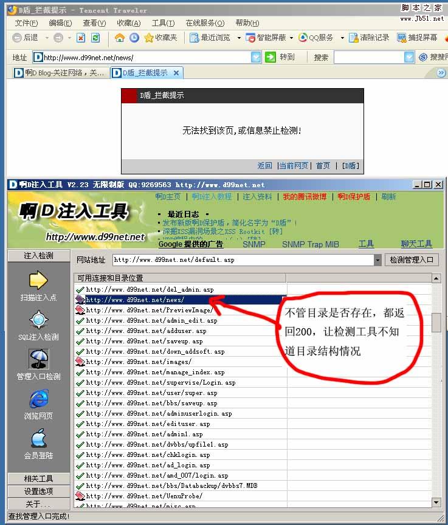Open 会员登陆 apple icon
448x525 pixels.
(38, 438)
